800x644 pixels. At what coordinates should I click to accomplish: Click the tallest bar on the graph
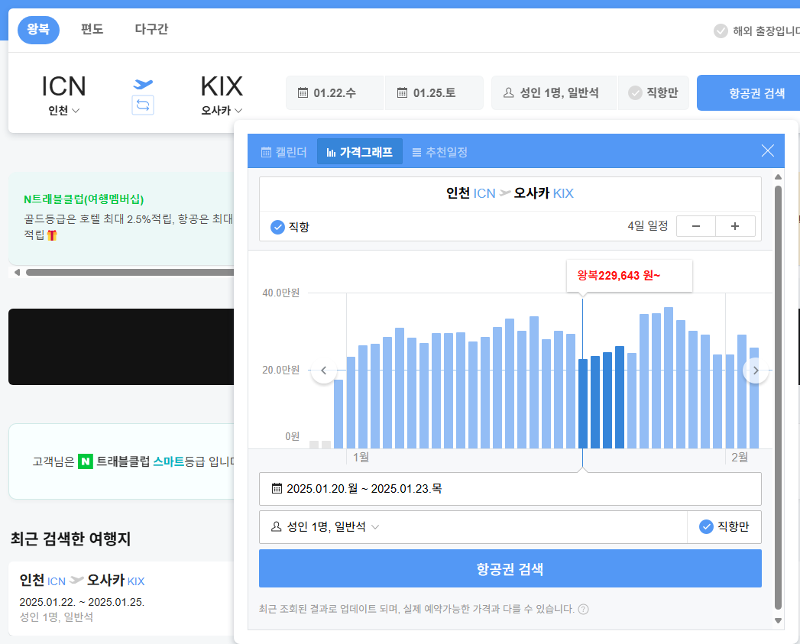669,377
